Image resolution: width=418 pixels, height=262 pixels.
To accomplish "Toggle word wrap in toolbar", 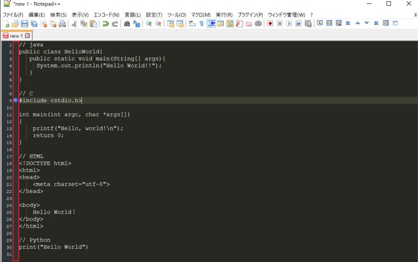I will [x=192, y=24].
